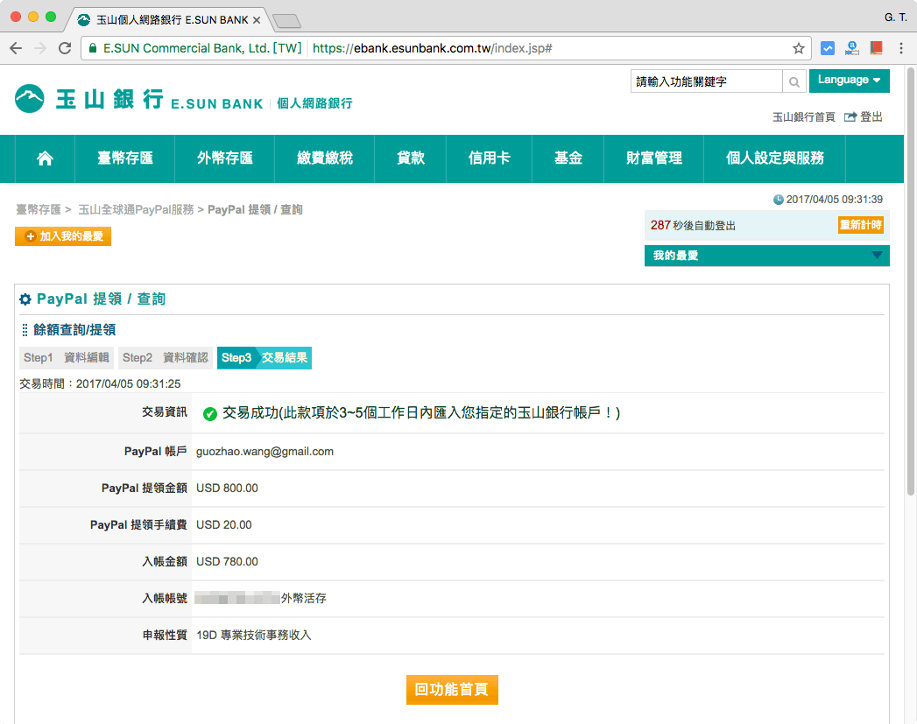This screenshot has width=917, height=724.
Task: Select the home icon in the navigation bar
Action: coord(44,158)
